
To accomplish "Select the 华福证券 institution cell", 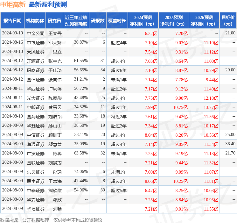I will point(36,209).
